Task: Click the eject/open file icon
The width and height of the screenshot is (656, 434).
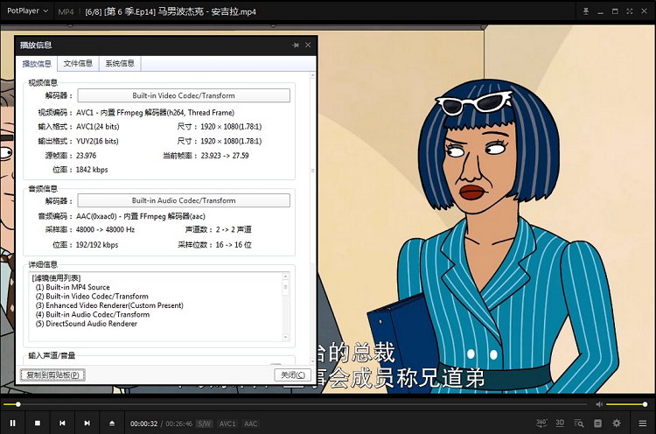Action: (x=112, y=423)
